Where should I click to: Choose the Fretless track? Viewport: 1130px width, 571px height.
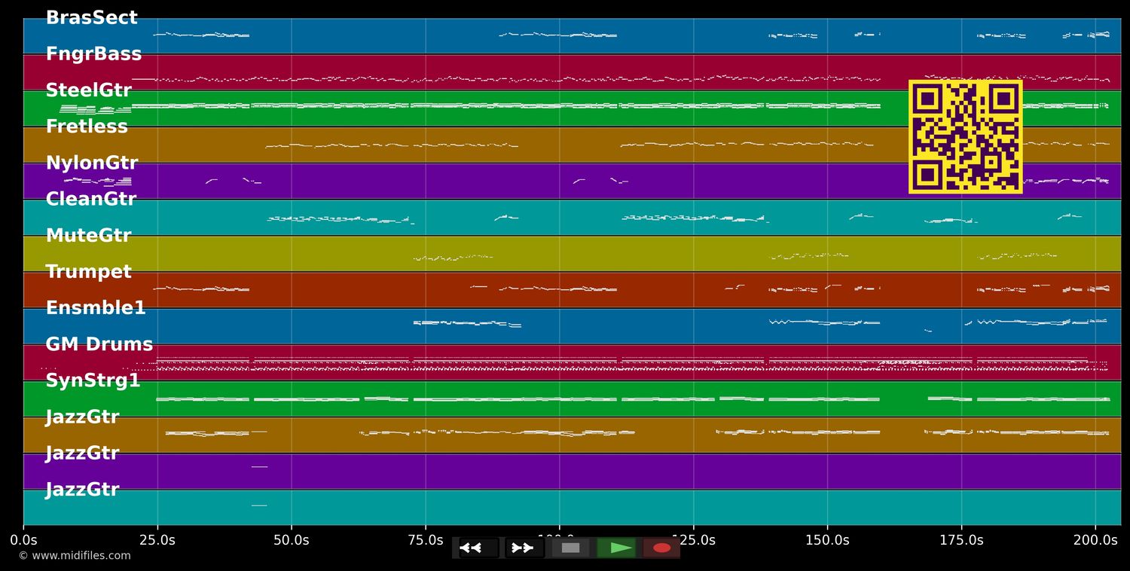(x=87, y=127)
